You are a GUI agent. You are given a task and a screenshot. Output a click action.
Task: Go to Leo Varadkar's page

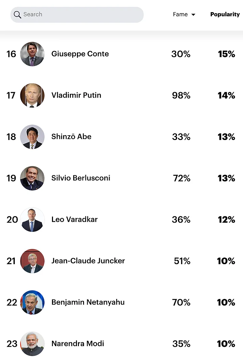point(74,220)
